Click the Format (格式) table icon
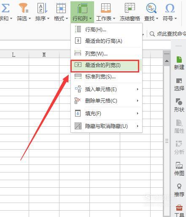The image size is (186, 217). 61,8
